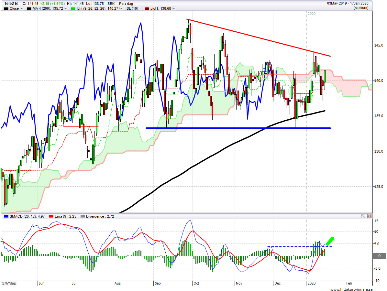
Task: Click the SEK currency label
Action: (x=111, y=4)
